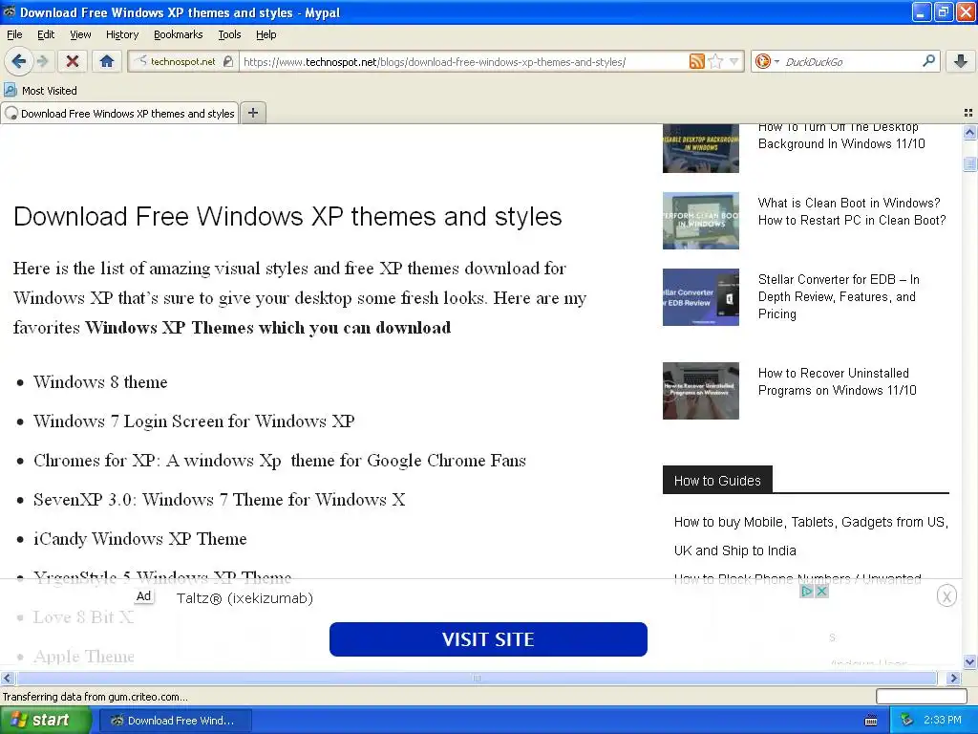Open the Edit menu
Screen dimensions: 978x734
(46, 34)
